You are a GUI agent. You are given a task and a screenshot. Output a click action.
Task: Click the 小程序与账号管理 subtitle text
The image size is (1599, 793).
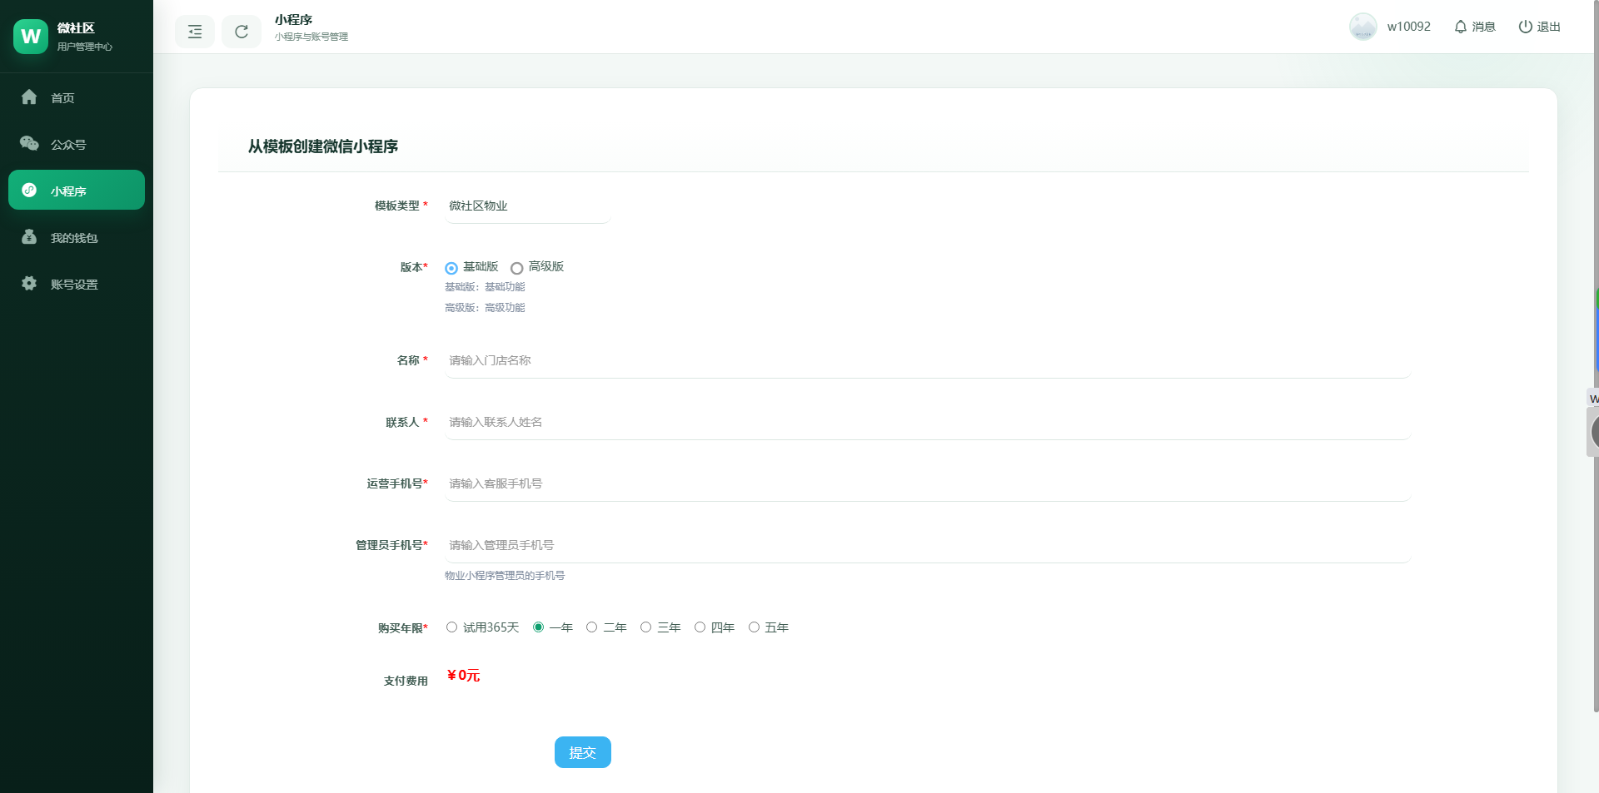point(311,37)
